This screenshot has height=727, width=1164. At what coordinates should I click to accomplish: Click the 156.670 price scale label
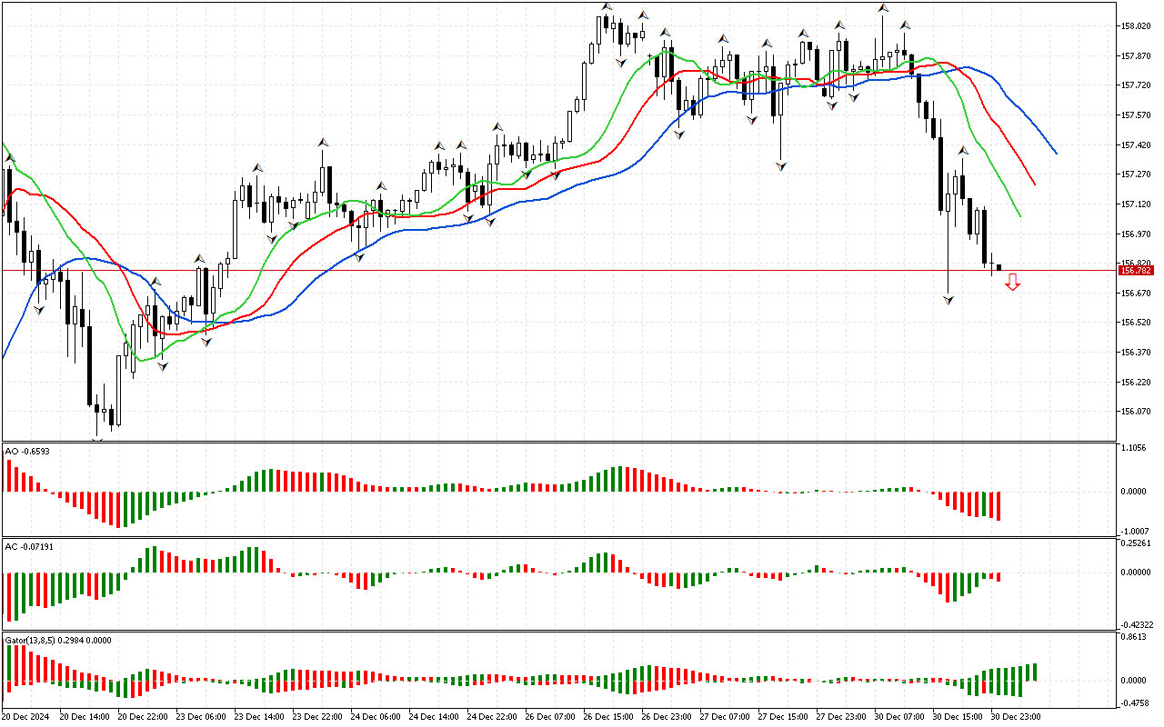1138,294
